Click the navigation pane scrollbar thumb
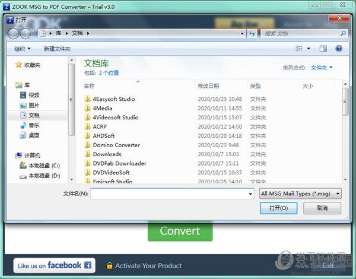Image resolution: width=356 pixels, height=279 pixels. pyautogui.click(x=71, y=100)
